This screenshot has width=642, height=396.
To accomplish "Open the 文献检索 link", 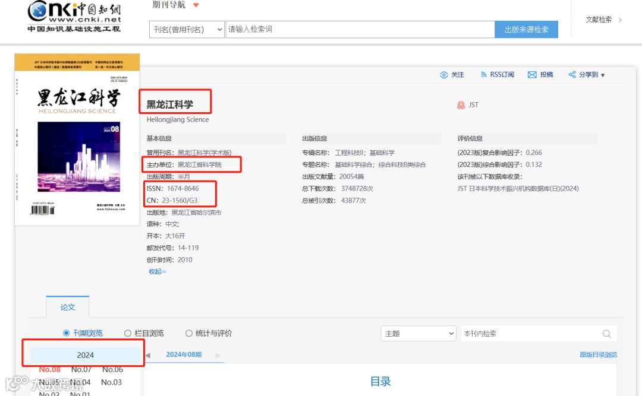I will tap(599, 20).
